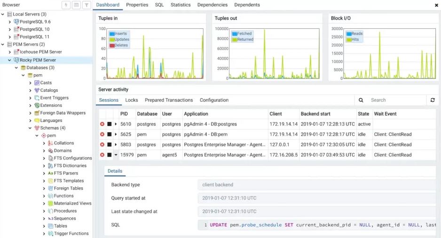Image resolution: width=441 pixels, height=238 pixels.
Task: Click the View Data table icon
Action: point(76,5)
